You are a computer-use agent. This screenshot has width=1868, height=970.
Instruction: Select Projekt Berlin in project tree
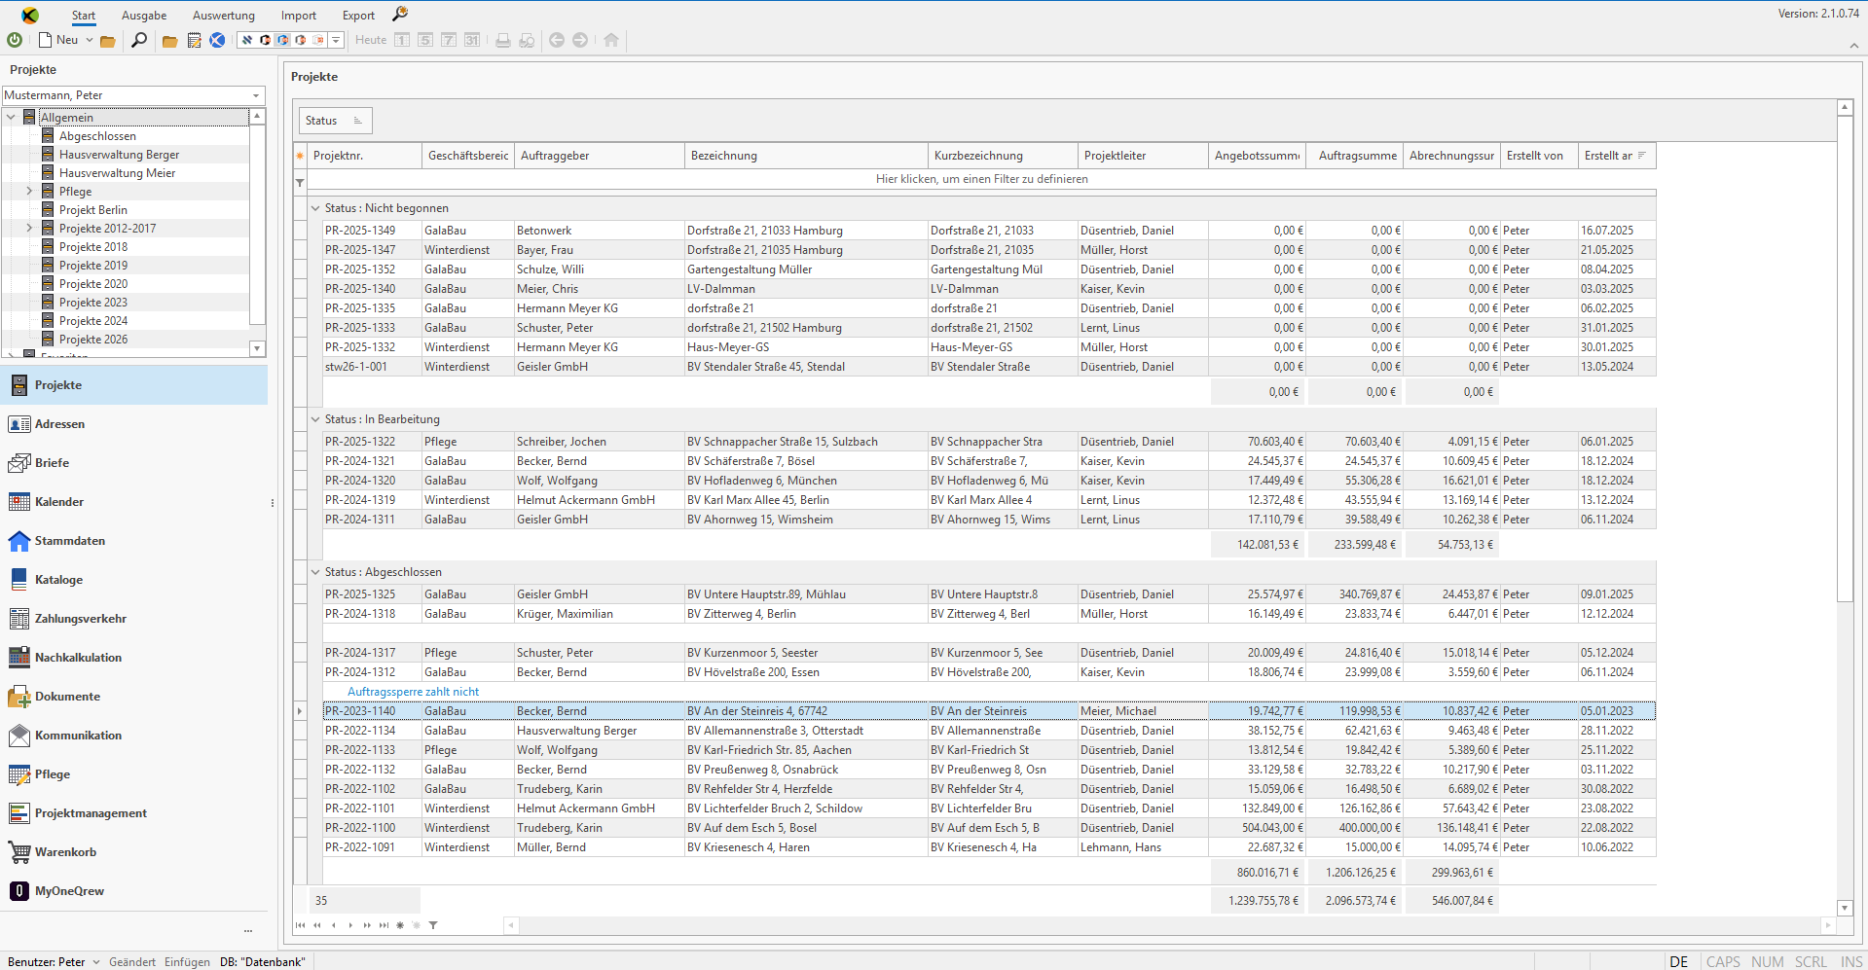point(92,210)
